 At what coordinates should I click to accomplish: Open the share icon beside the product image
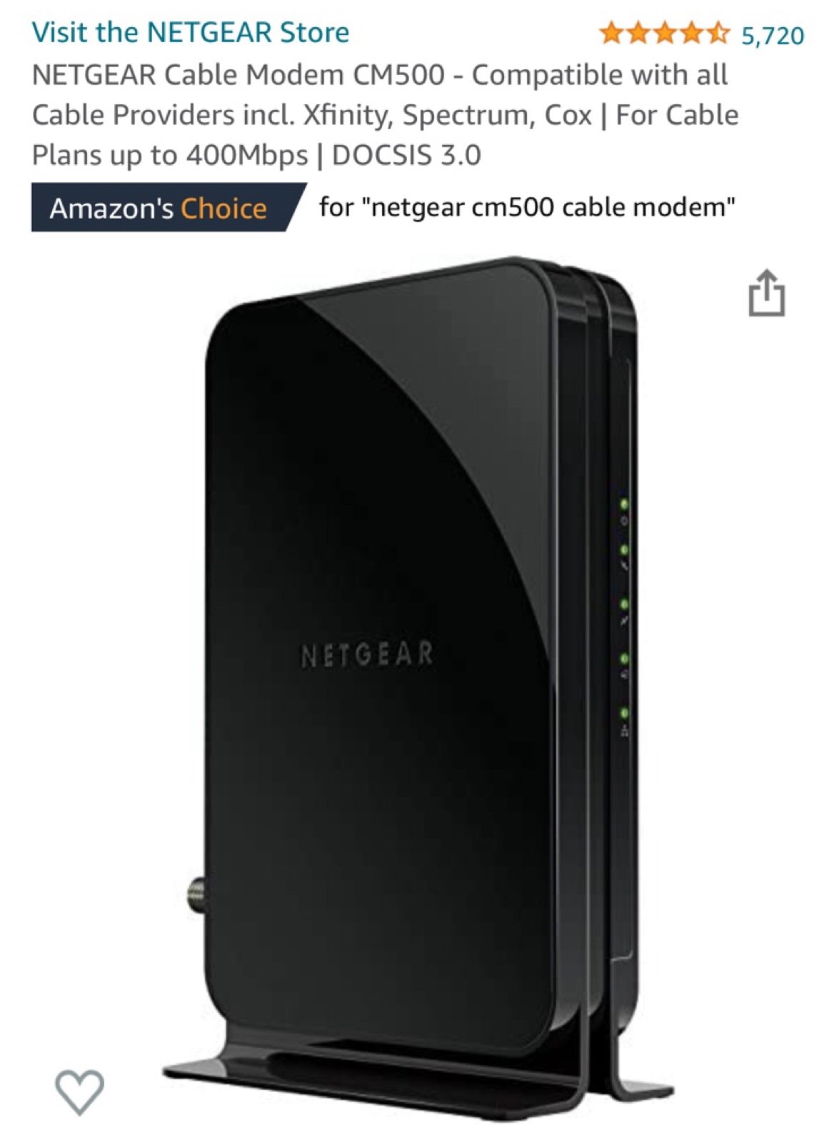(x=767, y=292)
